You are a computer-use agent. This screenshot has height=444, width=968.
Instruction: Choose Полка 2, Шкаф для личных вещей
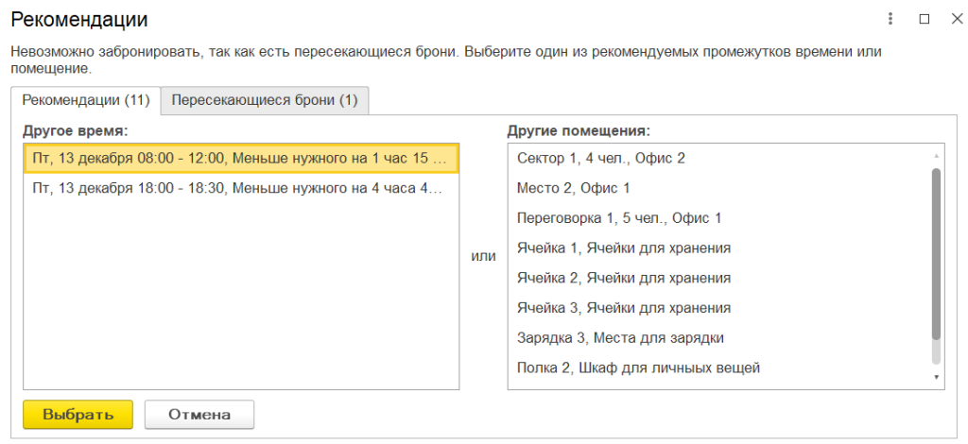coord(638,367)
